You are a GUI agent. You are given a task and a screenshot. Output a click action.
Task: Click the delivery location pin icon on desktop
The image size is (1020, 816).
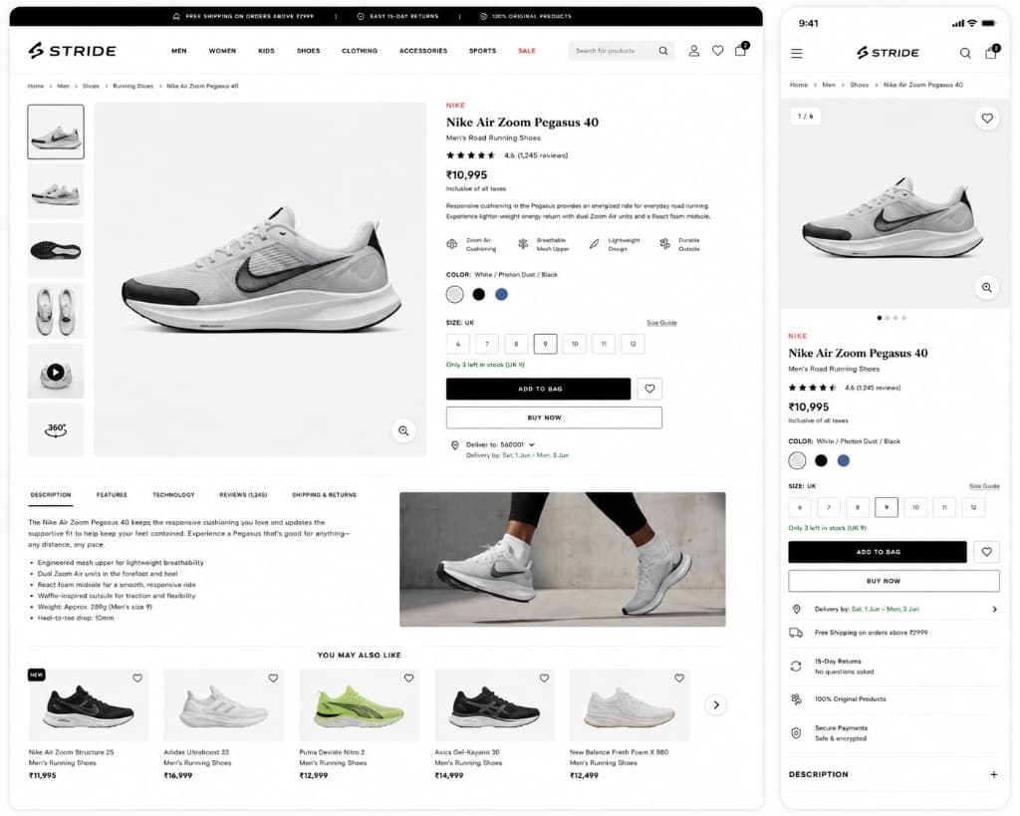click(454, 445)
